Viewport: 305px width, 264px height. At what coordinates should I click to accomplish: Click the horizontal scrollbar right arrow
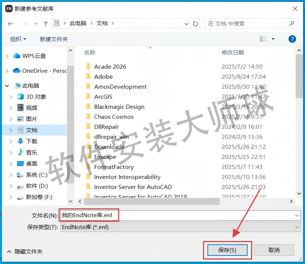tap(291, 202)
